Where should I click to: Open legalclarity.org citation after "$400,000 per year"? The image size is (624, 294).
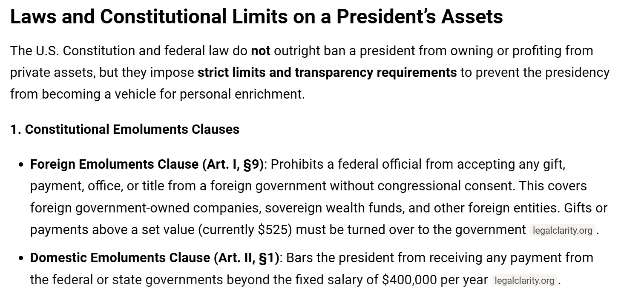pyautogui.click(x=525, y=280)
